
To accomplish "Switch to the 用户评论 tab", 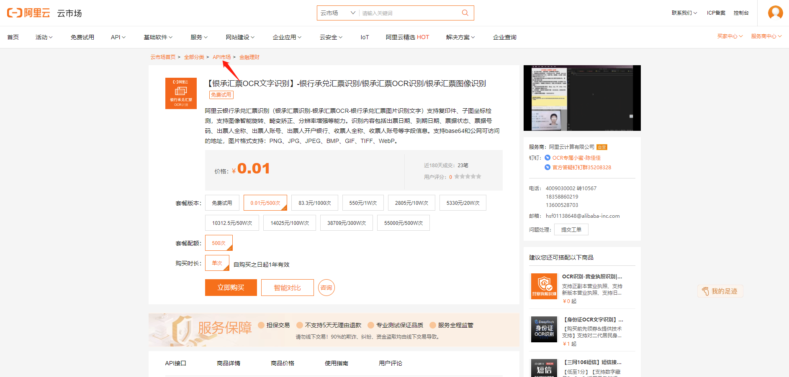I will coord(391,363).
